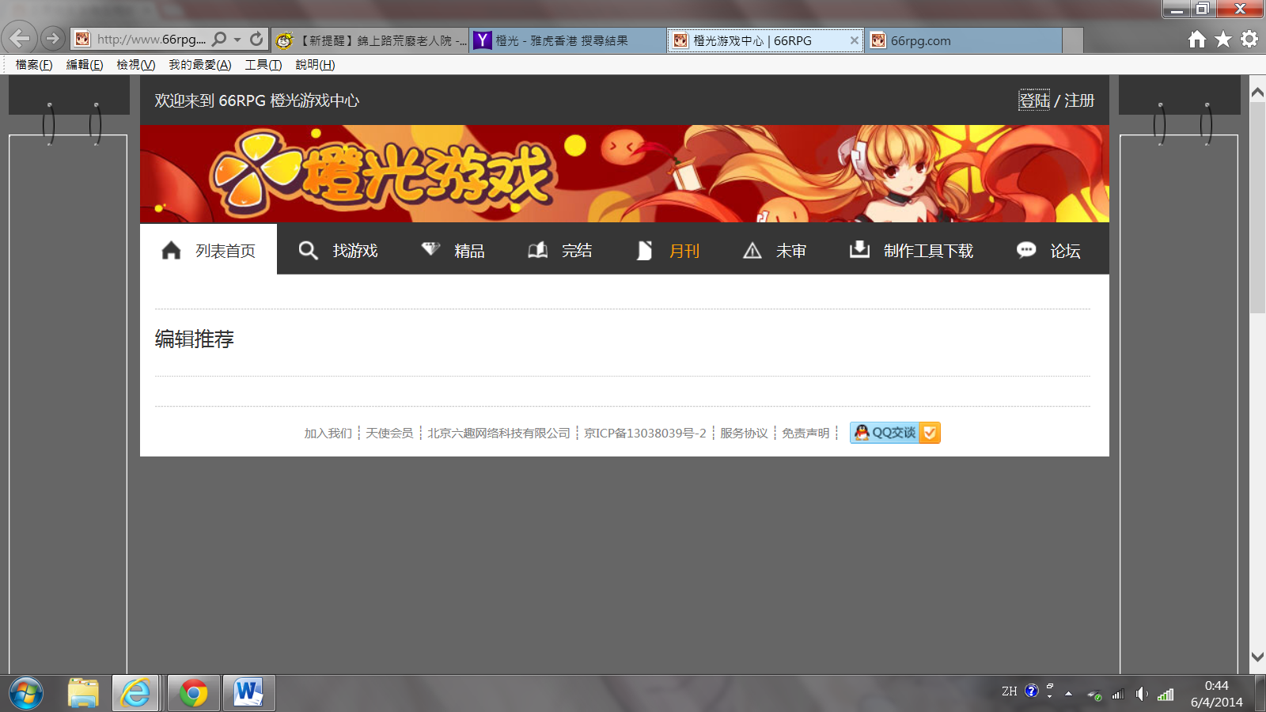Open the 未审 navigation item
The image size is (1266, 712).
(x=791, y=251)
